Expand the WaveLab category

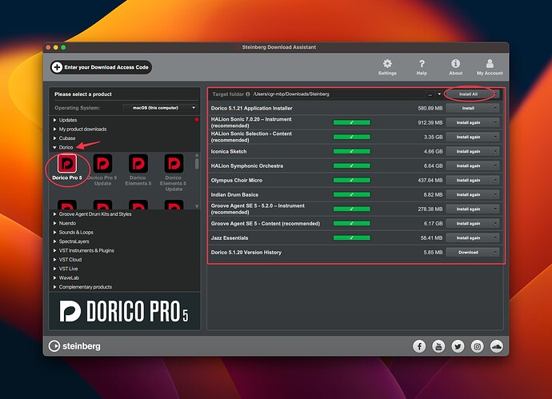pyautogui.click(x=55, y=277)
